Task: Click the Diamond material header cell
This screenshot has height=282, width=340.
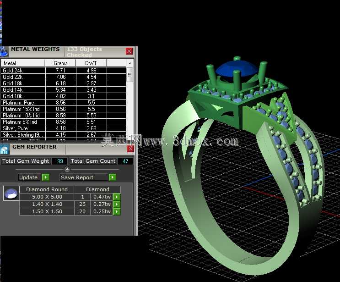Action: (x=97, y=189)
